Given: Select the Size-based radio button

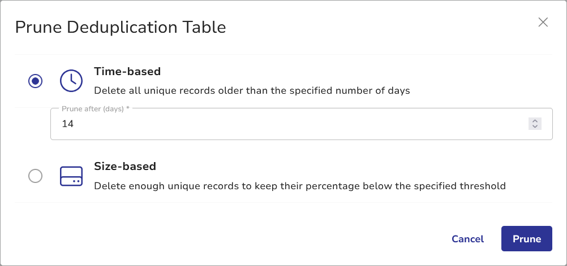Looking at the screenshot, I should coord(35,176).
